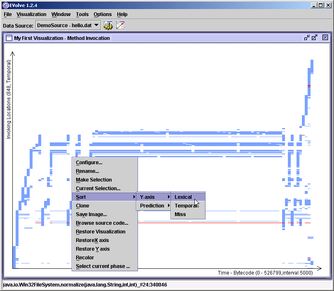Screen dimensions: 334x291
Task: Select RestoreX axis entry
Action: point(105,240)
